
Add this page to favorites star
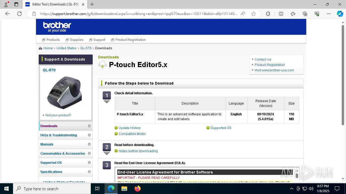pos(254,14)
